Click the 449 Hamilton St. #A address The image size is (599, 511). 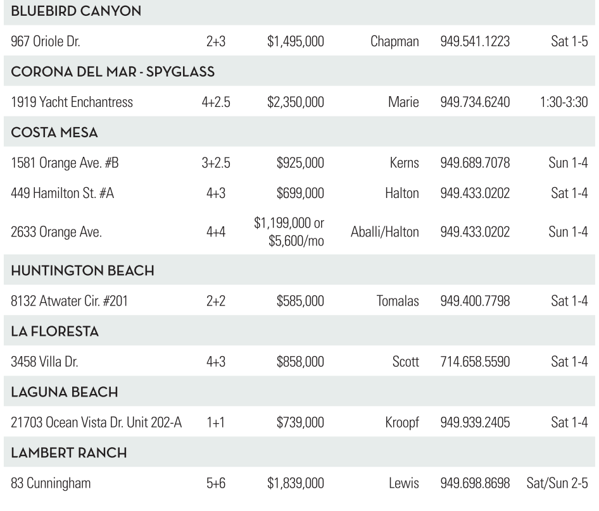[x=63, y=194]
